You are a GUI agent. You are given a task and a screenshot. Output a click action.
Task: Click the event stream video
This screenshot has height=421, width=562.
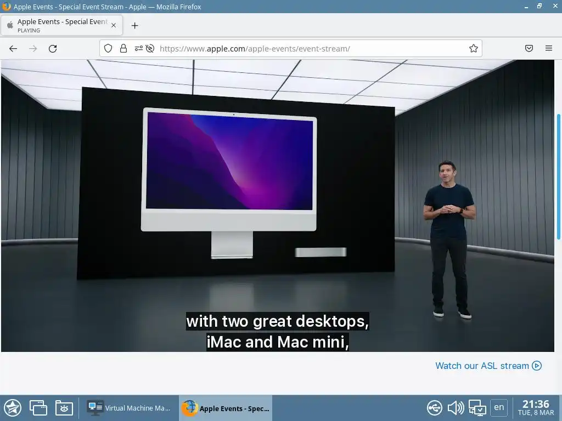278,206
